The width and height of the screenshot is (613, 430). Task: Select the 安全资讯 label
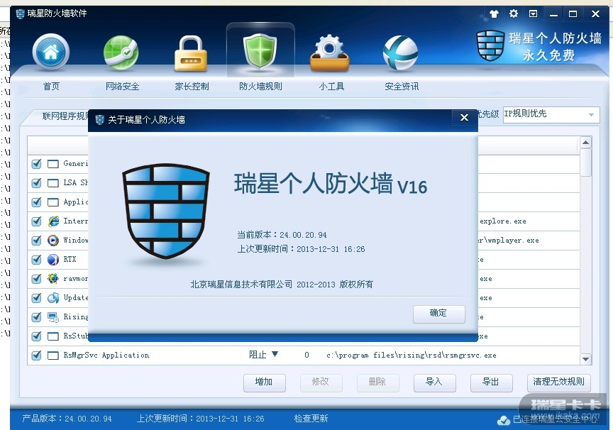pos(402,87)
